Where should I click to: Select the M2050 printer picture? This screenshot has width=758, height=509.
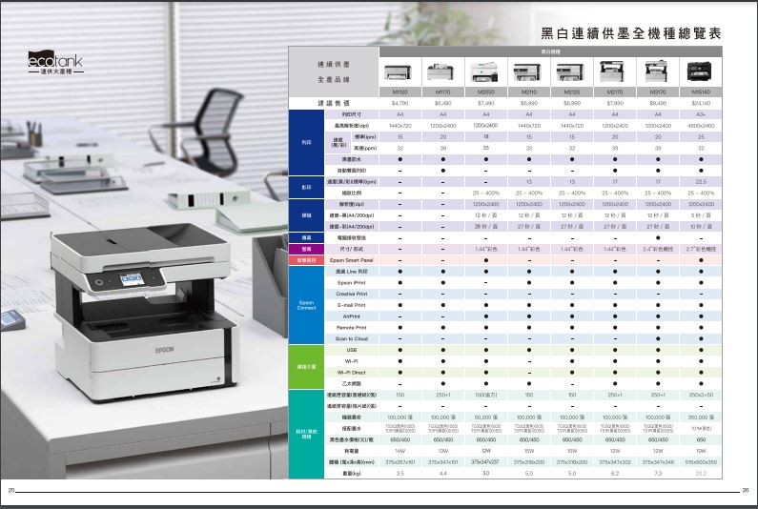point(485,71)
